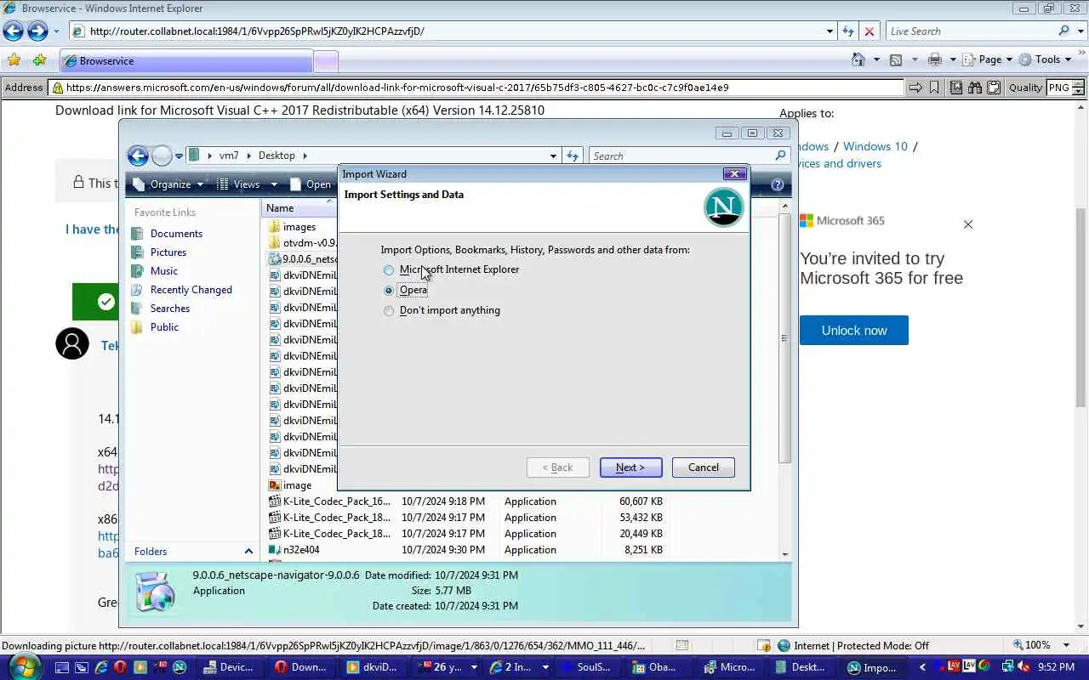
Task: Open the Organize menu in Explorer
Action: tap(168, 184)
